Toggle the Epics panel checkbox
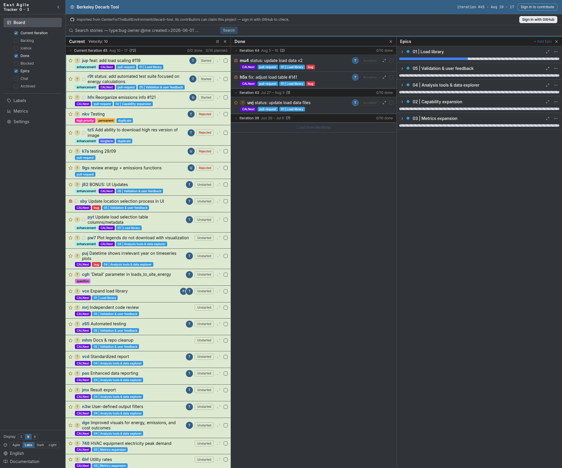 pyautogui.click(x=16, y=71)
